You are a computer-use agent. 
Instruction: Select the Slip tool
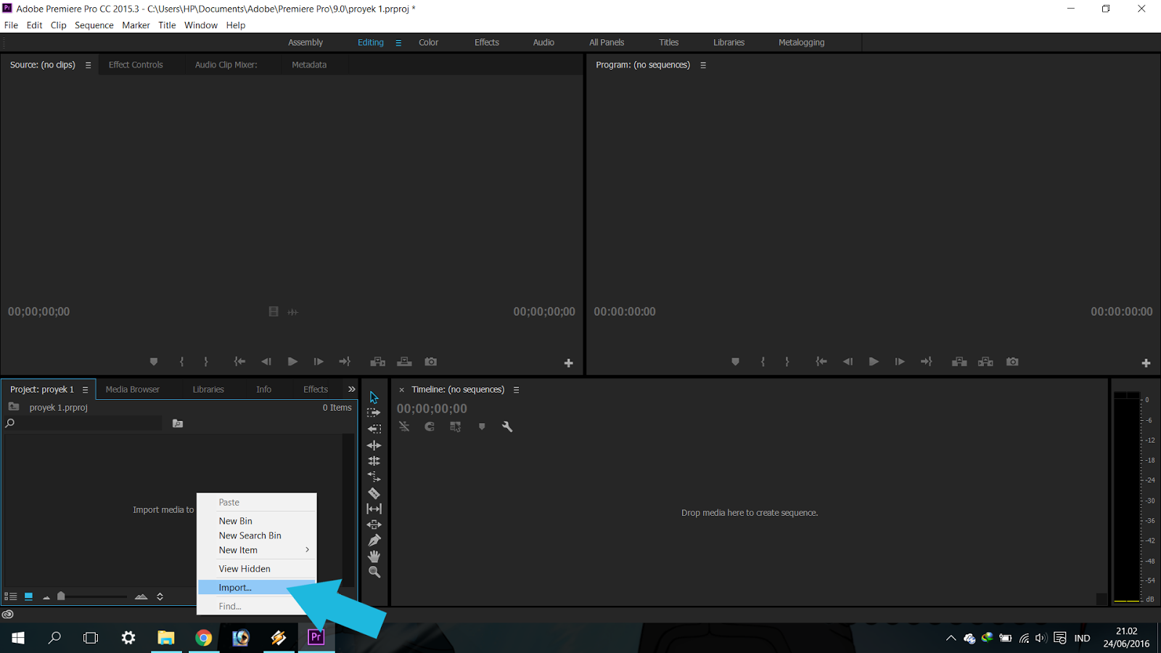tap(374, 509)
